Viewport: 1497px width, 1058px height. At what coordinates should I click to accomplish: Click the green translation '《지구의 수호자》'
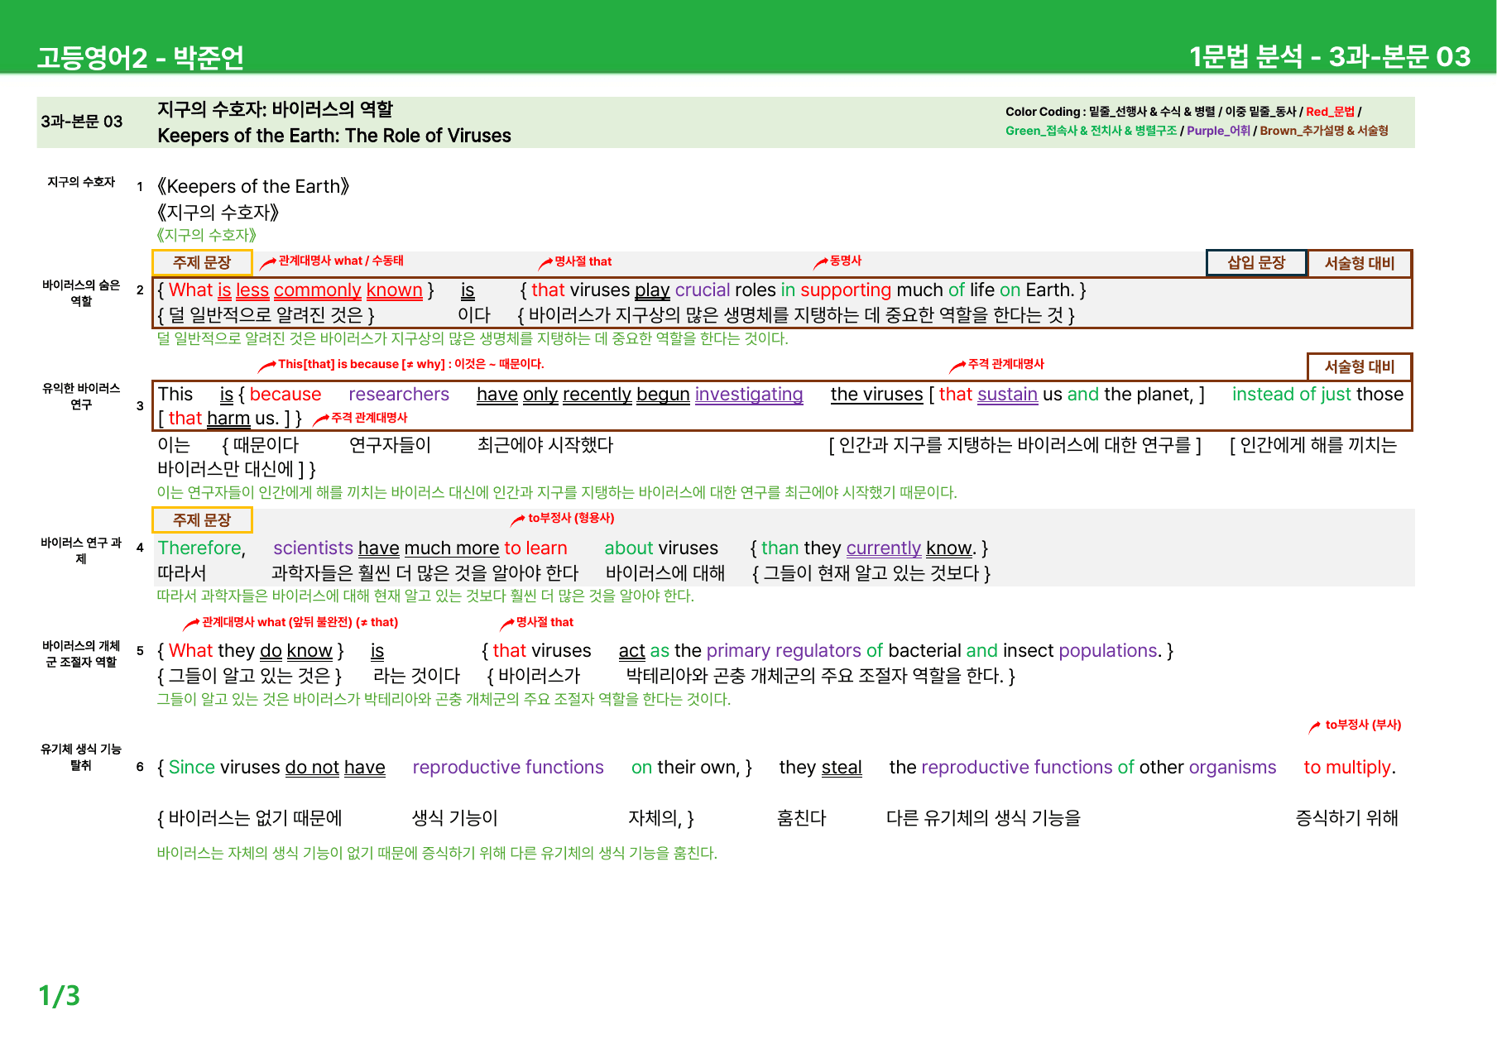coord(207,235)
